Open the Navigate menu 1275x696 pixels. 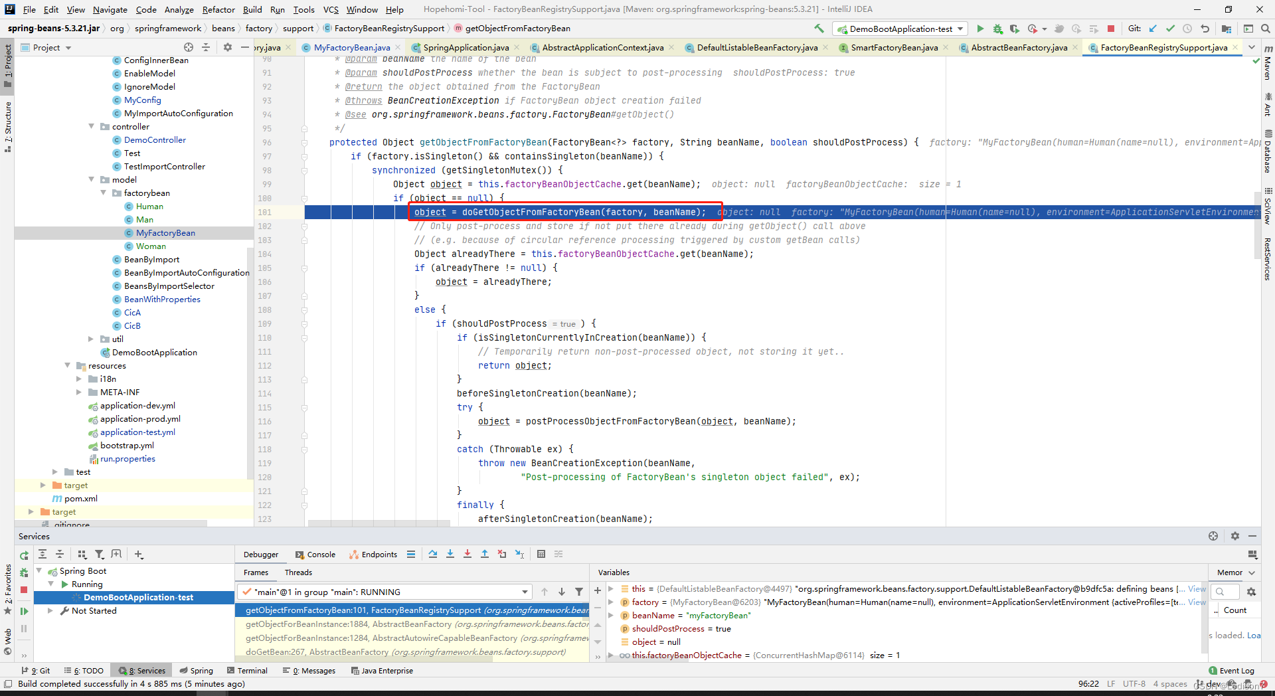point(110,9)
